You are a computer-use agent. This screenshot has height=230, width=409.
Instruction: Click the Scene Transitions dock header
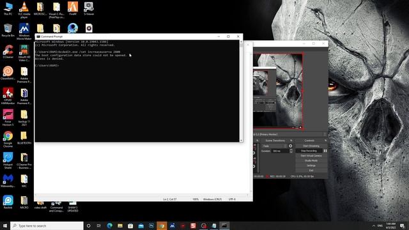click(275, 141)
